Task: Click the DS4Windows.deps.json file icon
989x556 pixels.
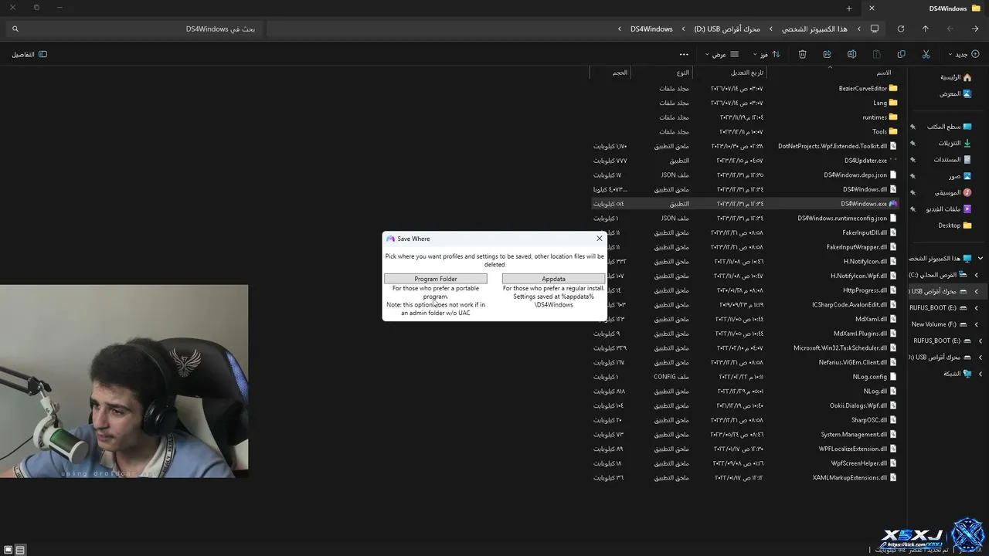Action: [x=893, y=175]
